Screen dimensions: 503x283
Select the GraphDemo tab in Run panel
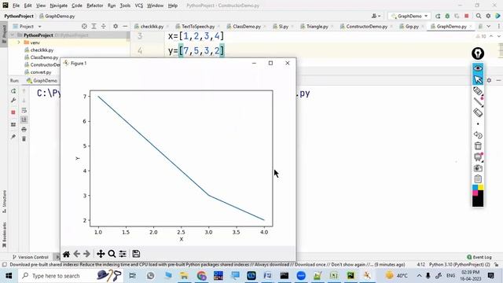(42, 80)
